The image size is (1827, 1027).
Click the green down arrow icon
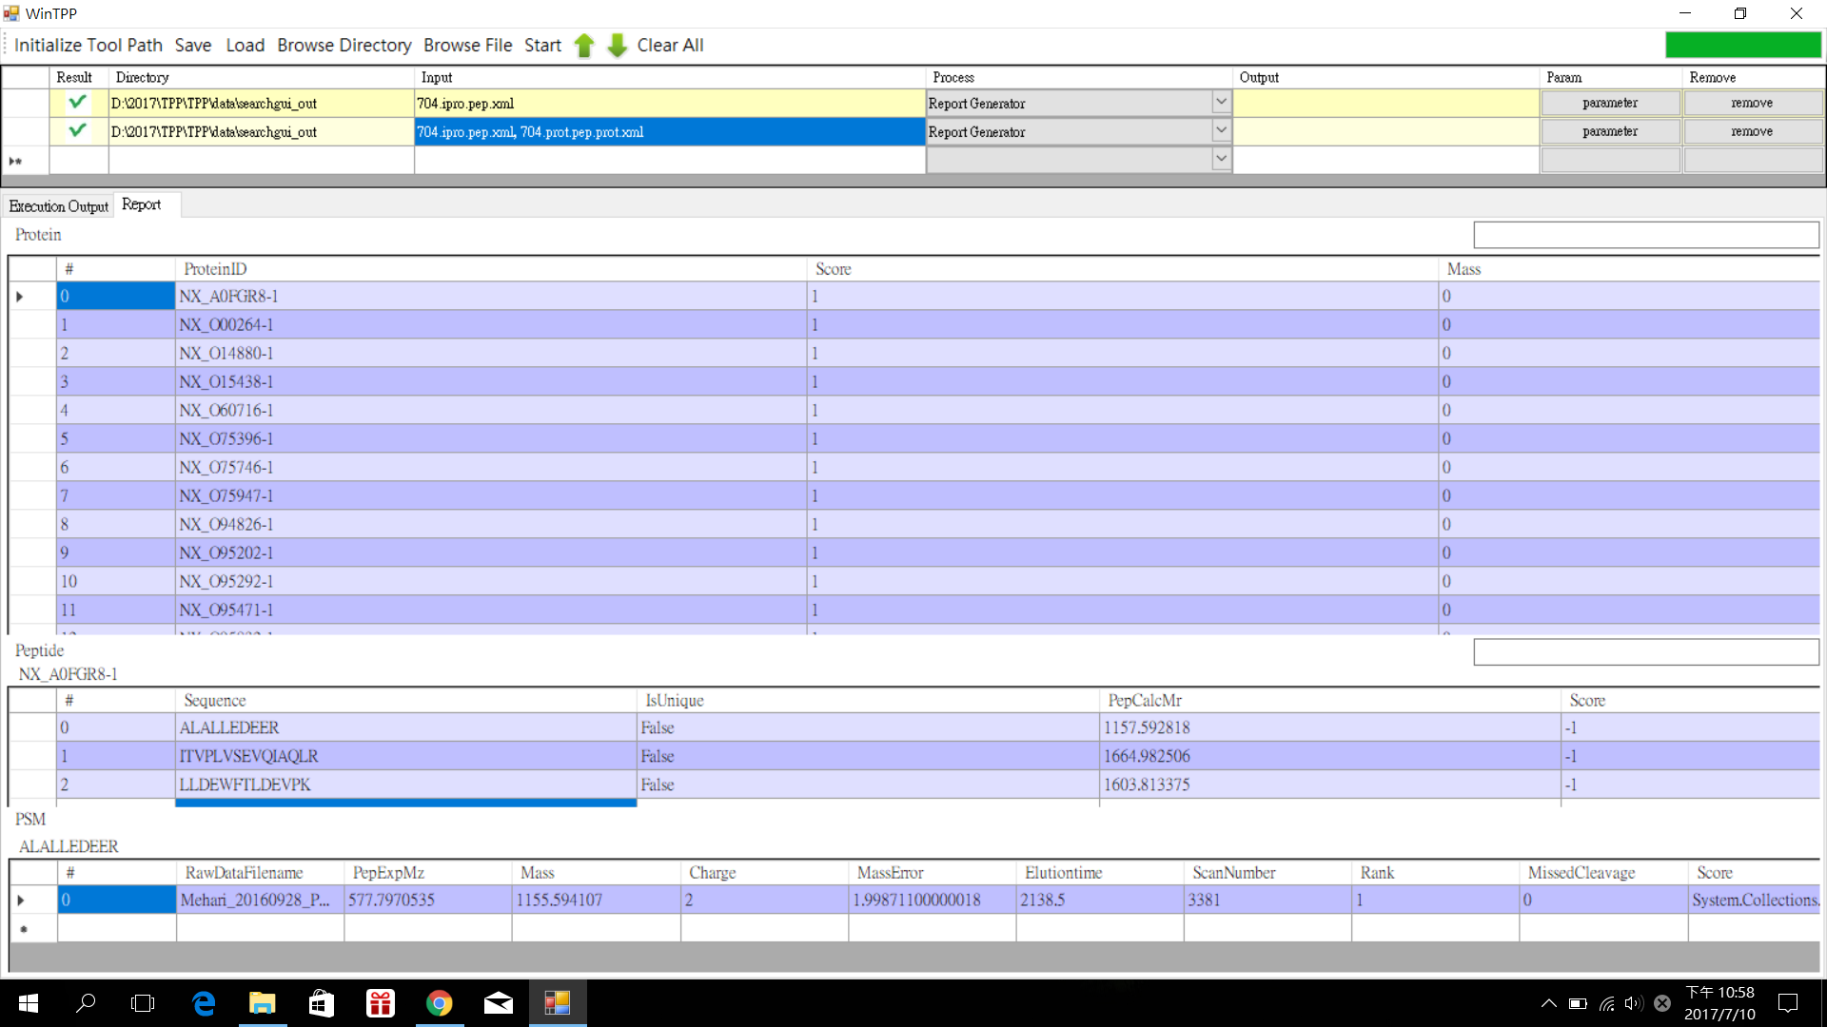point(617,46)
